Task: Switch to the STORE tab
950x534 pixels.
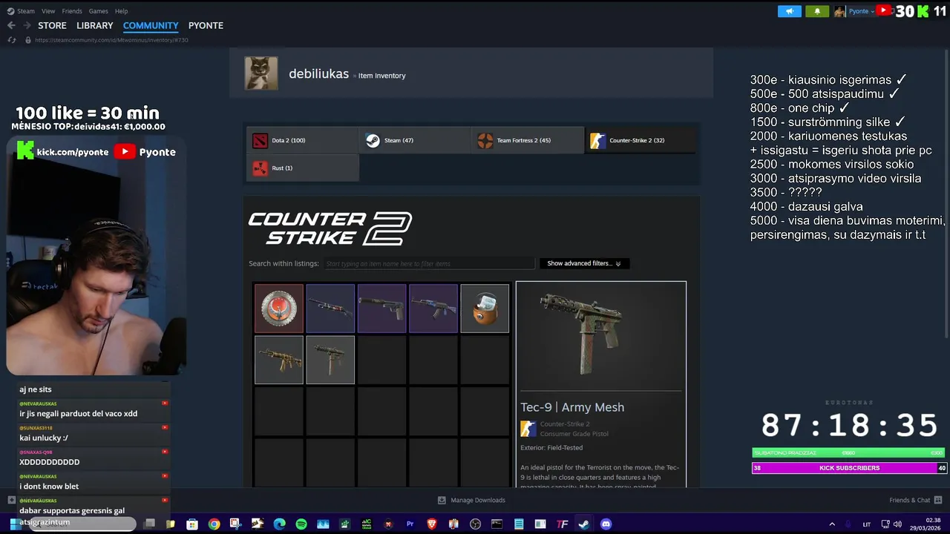Action: click(52, 25)
